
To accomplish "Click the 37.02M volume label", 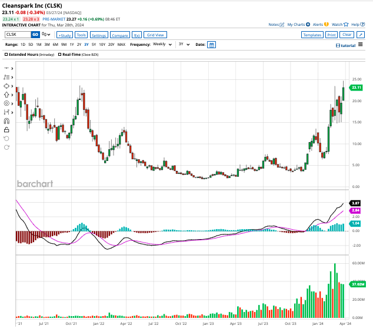I will pyautogui.click(x=357, y=284).
